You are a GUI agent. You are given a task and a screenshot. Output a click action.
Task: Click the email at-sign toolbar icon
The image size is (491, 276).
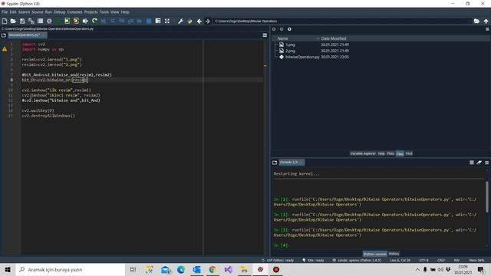(49, 21)
